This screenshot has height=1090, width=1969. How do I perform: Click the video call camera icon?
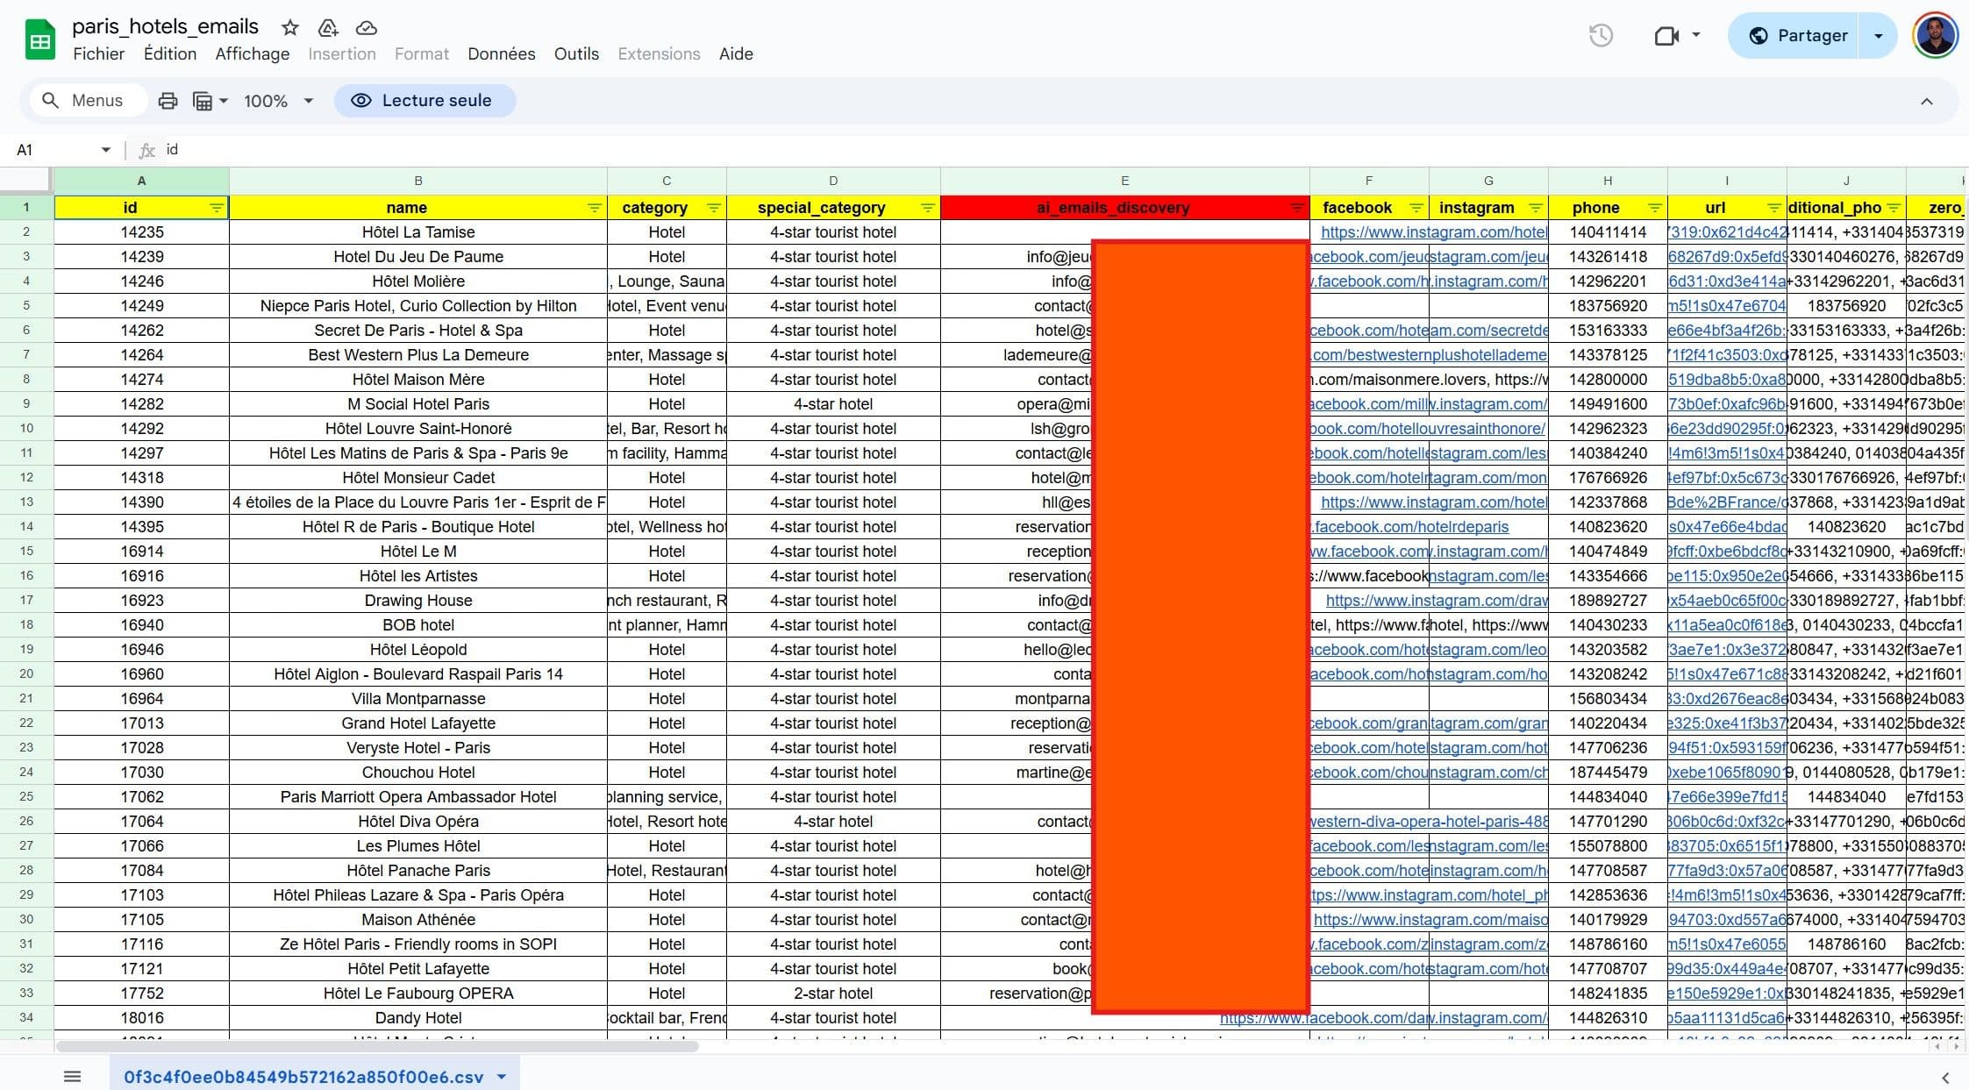1666,36
